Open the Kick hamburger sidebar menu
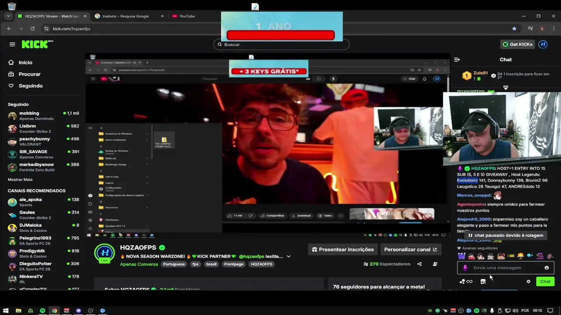 click(12, 44)
